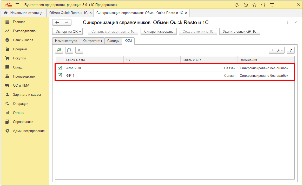Click Создать копии в 1С button
This screenshot has height=186, width=303.
pyautogui.click(x=198, y=31)
